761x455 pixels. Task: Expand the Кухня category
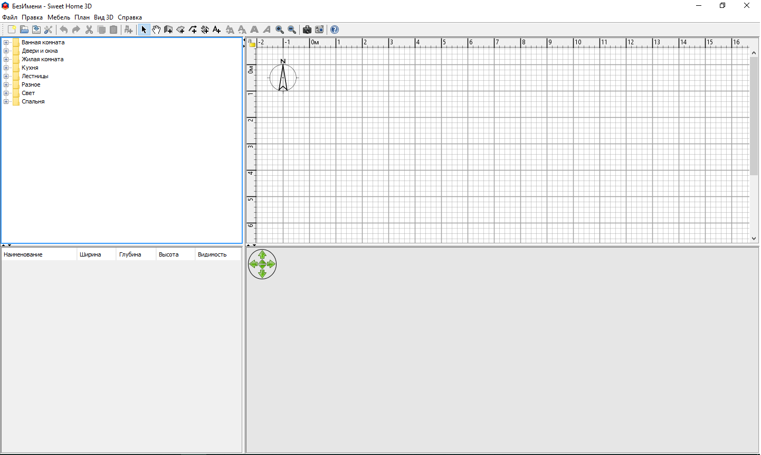point(6,68)
